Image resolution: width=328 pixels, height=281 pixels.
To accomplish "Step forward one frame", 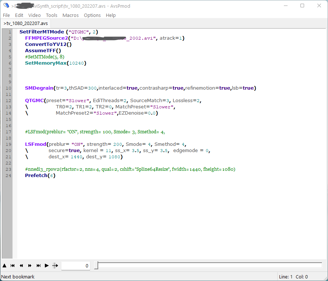I will [30, 266].
